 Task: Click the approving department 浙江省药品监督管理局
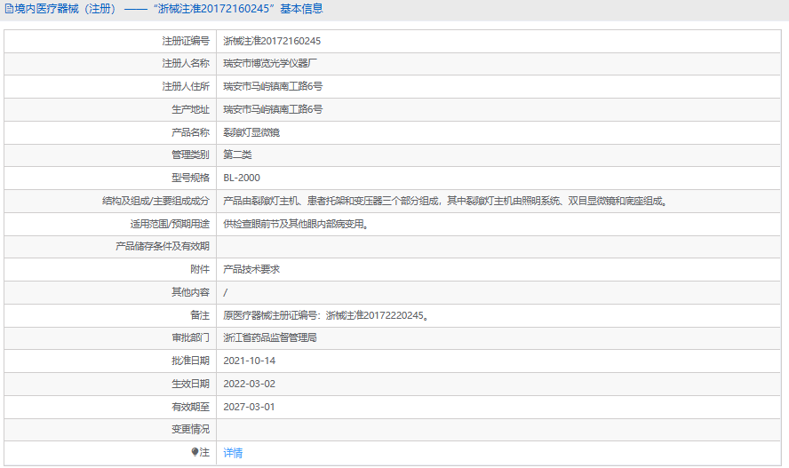point(270,337)
